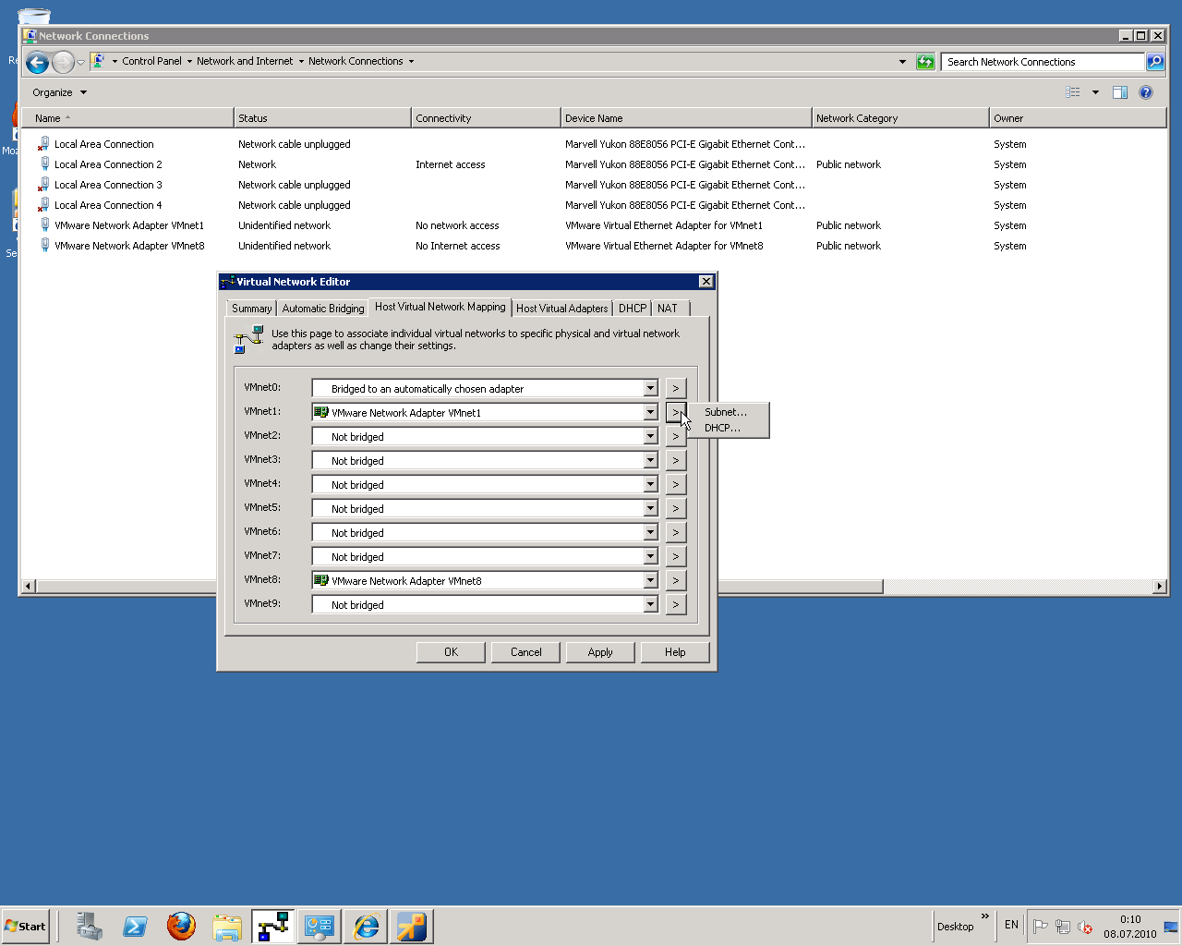Open the VMnet9 adapter dropdown

650,605
